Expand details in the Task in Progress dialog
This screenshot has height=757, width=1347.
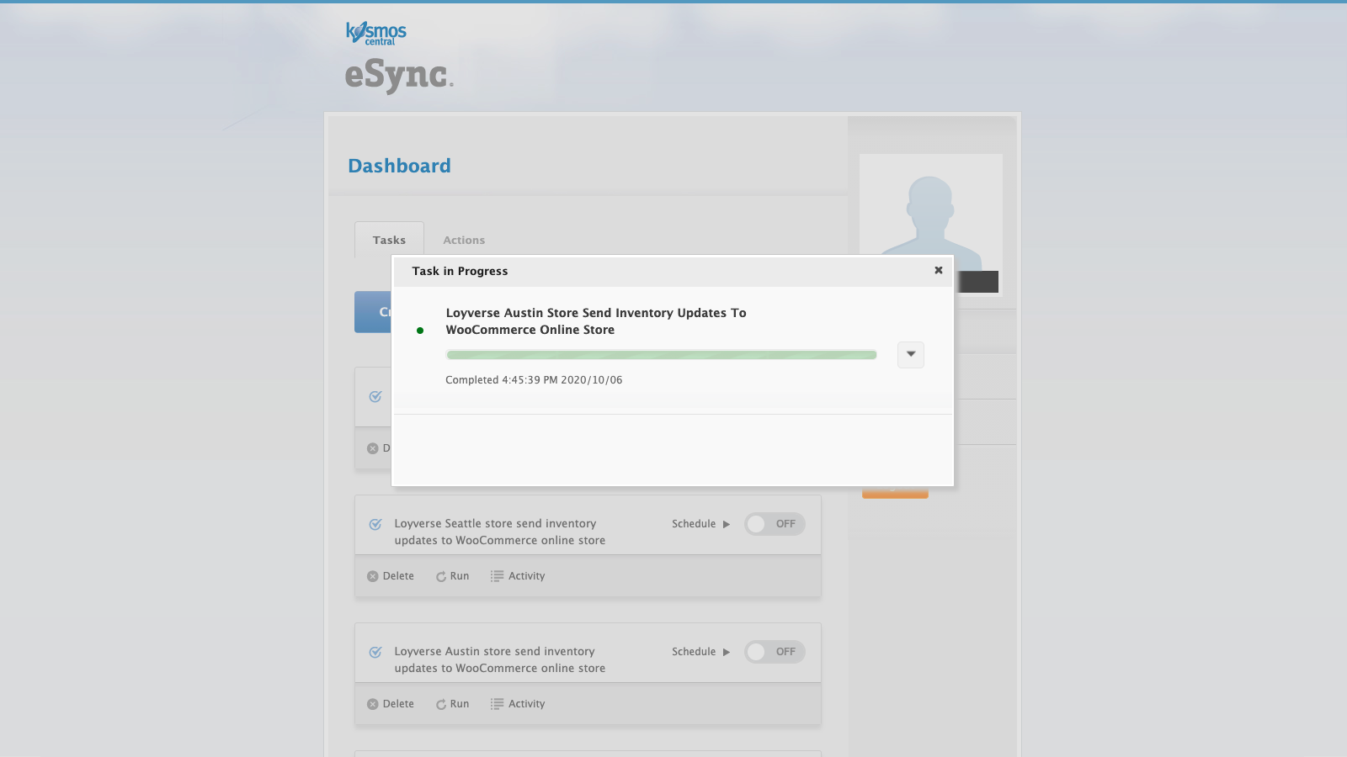click(910, 354)
